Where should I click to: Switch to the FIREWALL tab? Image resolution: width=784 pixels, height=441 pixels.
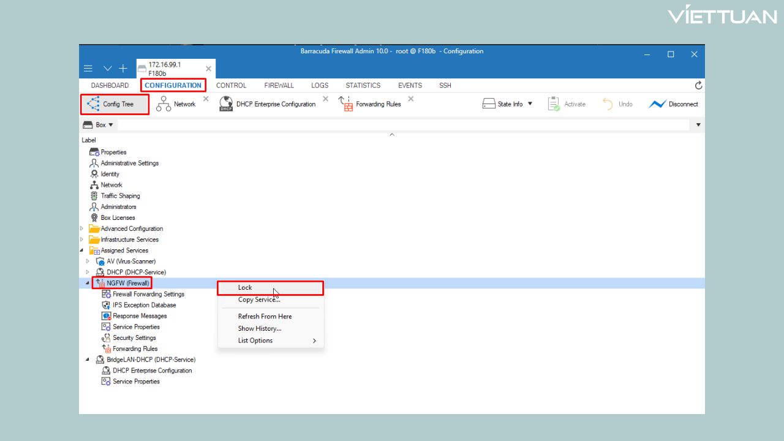tap(279, 86)
